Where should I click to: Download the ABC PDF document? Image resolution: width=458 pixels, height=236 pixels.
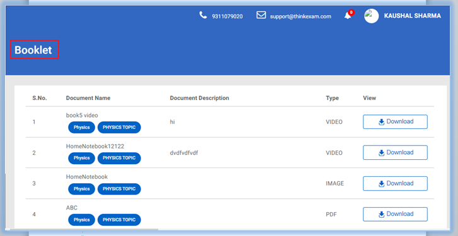coord(395,214)
